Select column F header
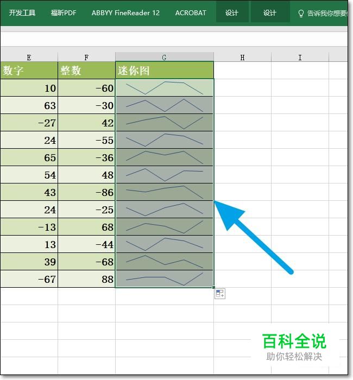353x380 pixels. (86, 58)
